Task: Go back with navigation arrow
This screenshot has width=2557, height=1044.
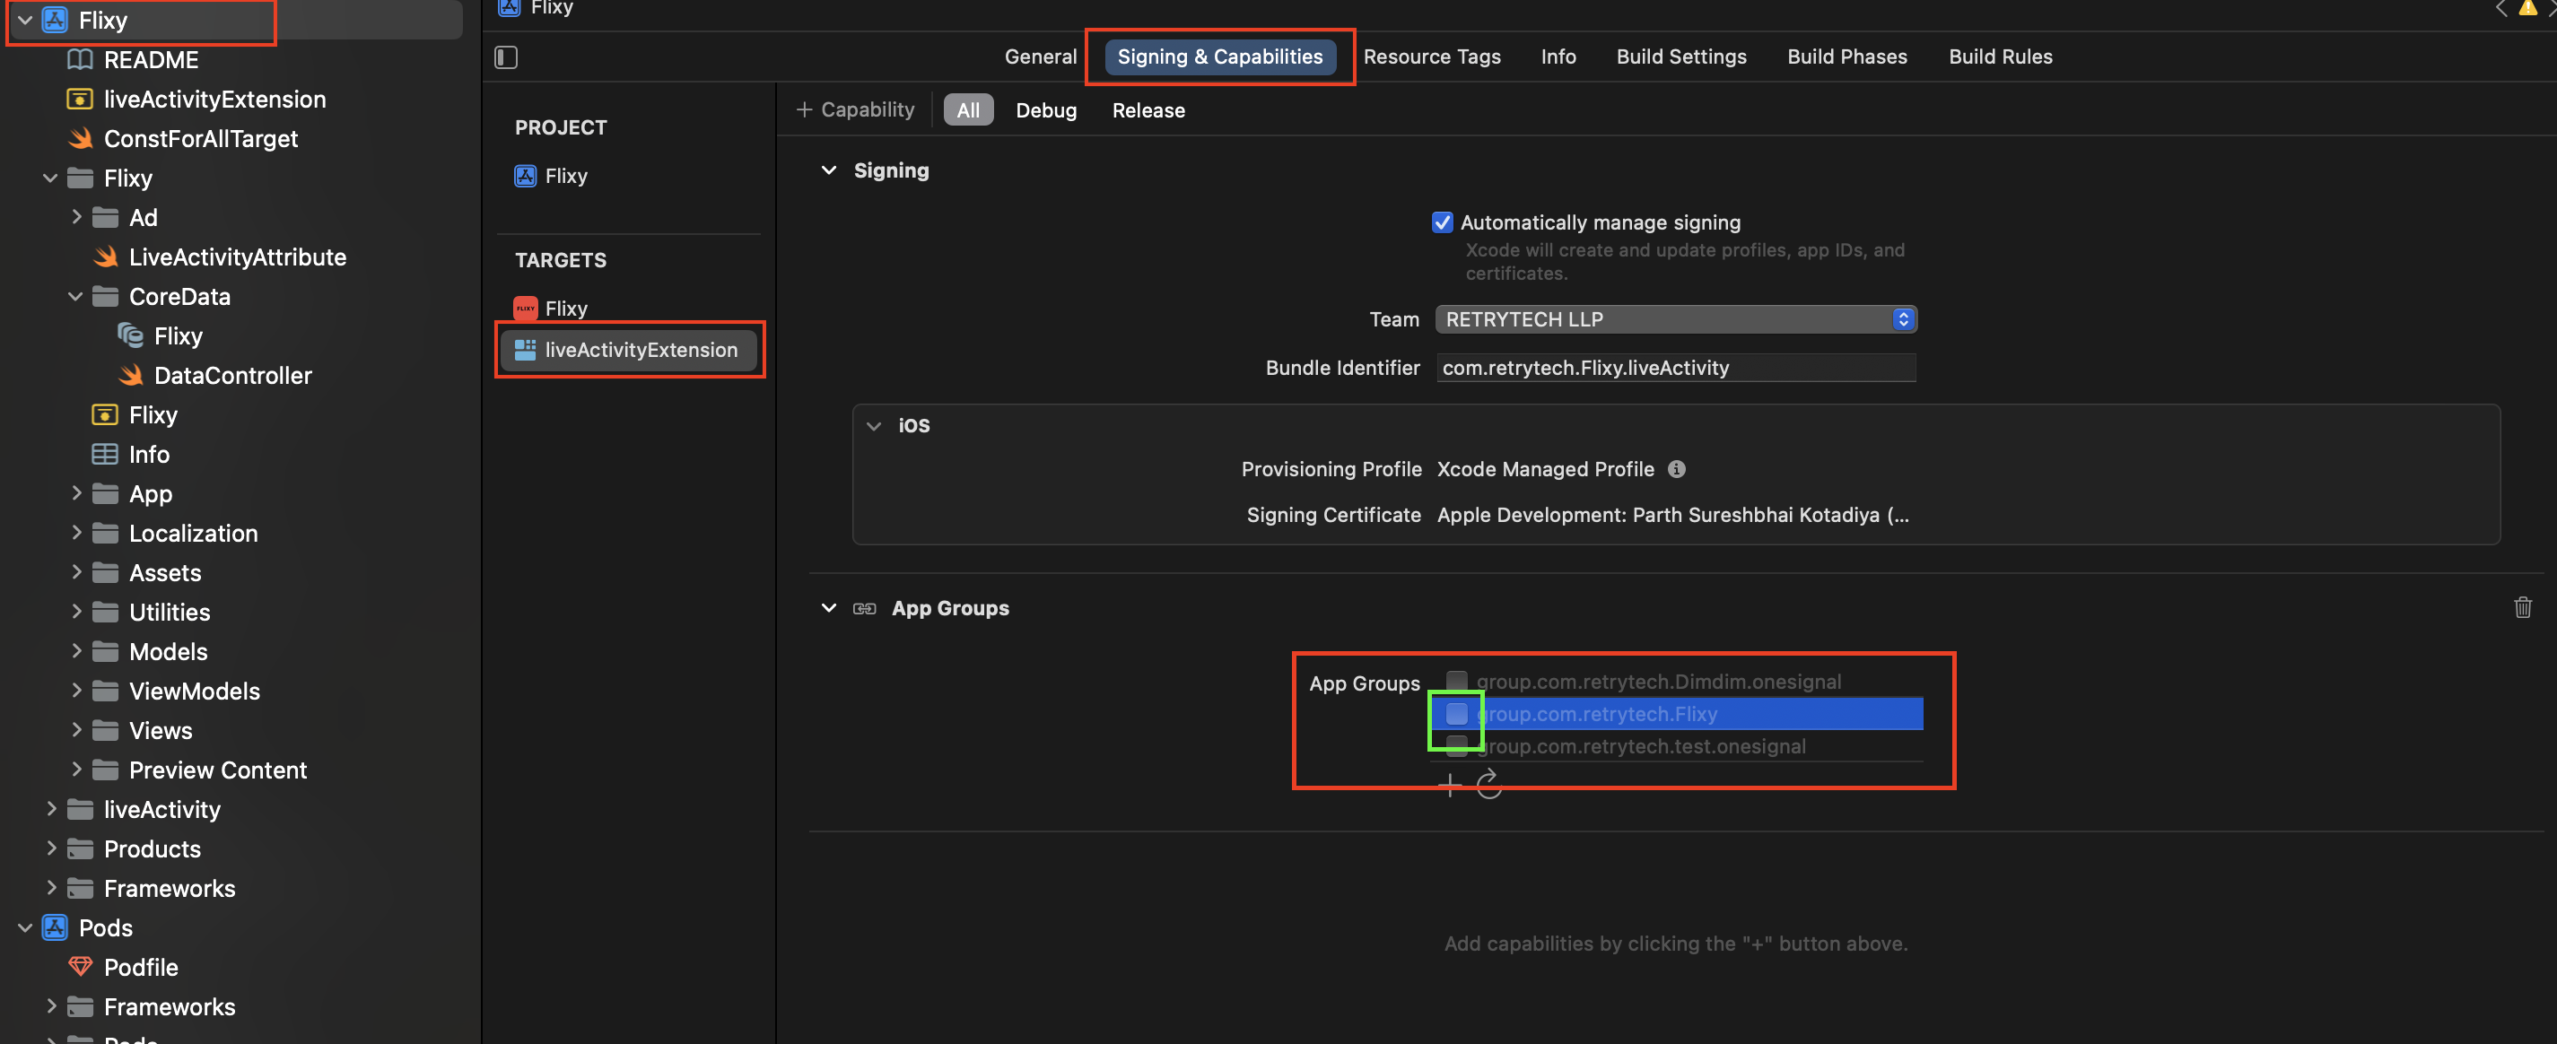Action: pos(2500,8)
